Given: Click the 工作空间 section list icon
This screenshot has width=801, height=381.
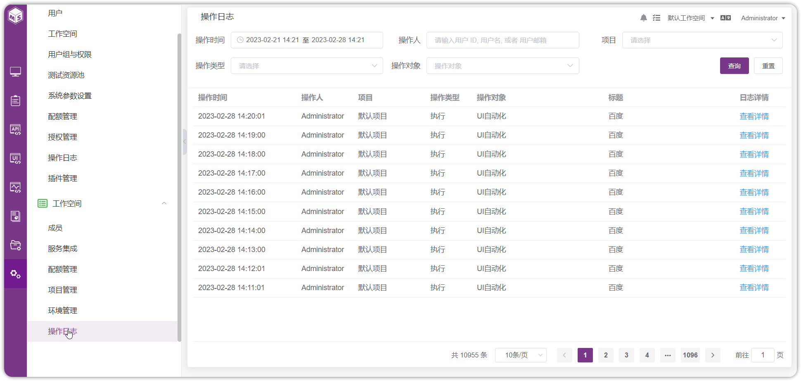Looking at the screenshot, I should (43, 203).
